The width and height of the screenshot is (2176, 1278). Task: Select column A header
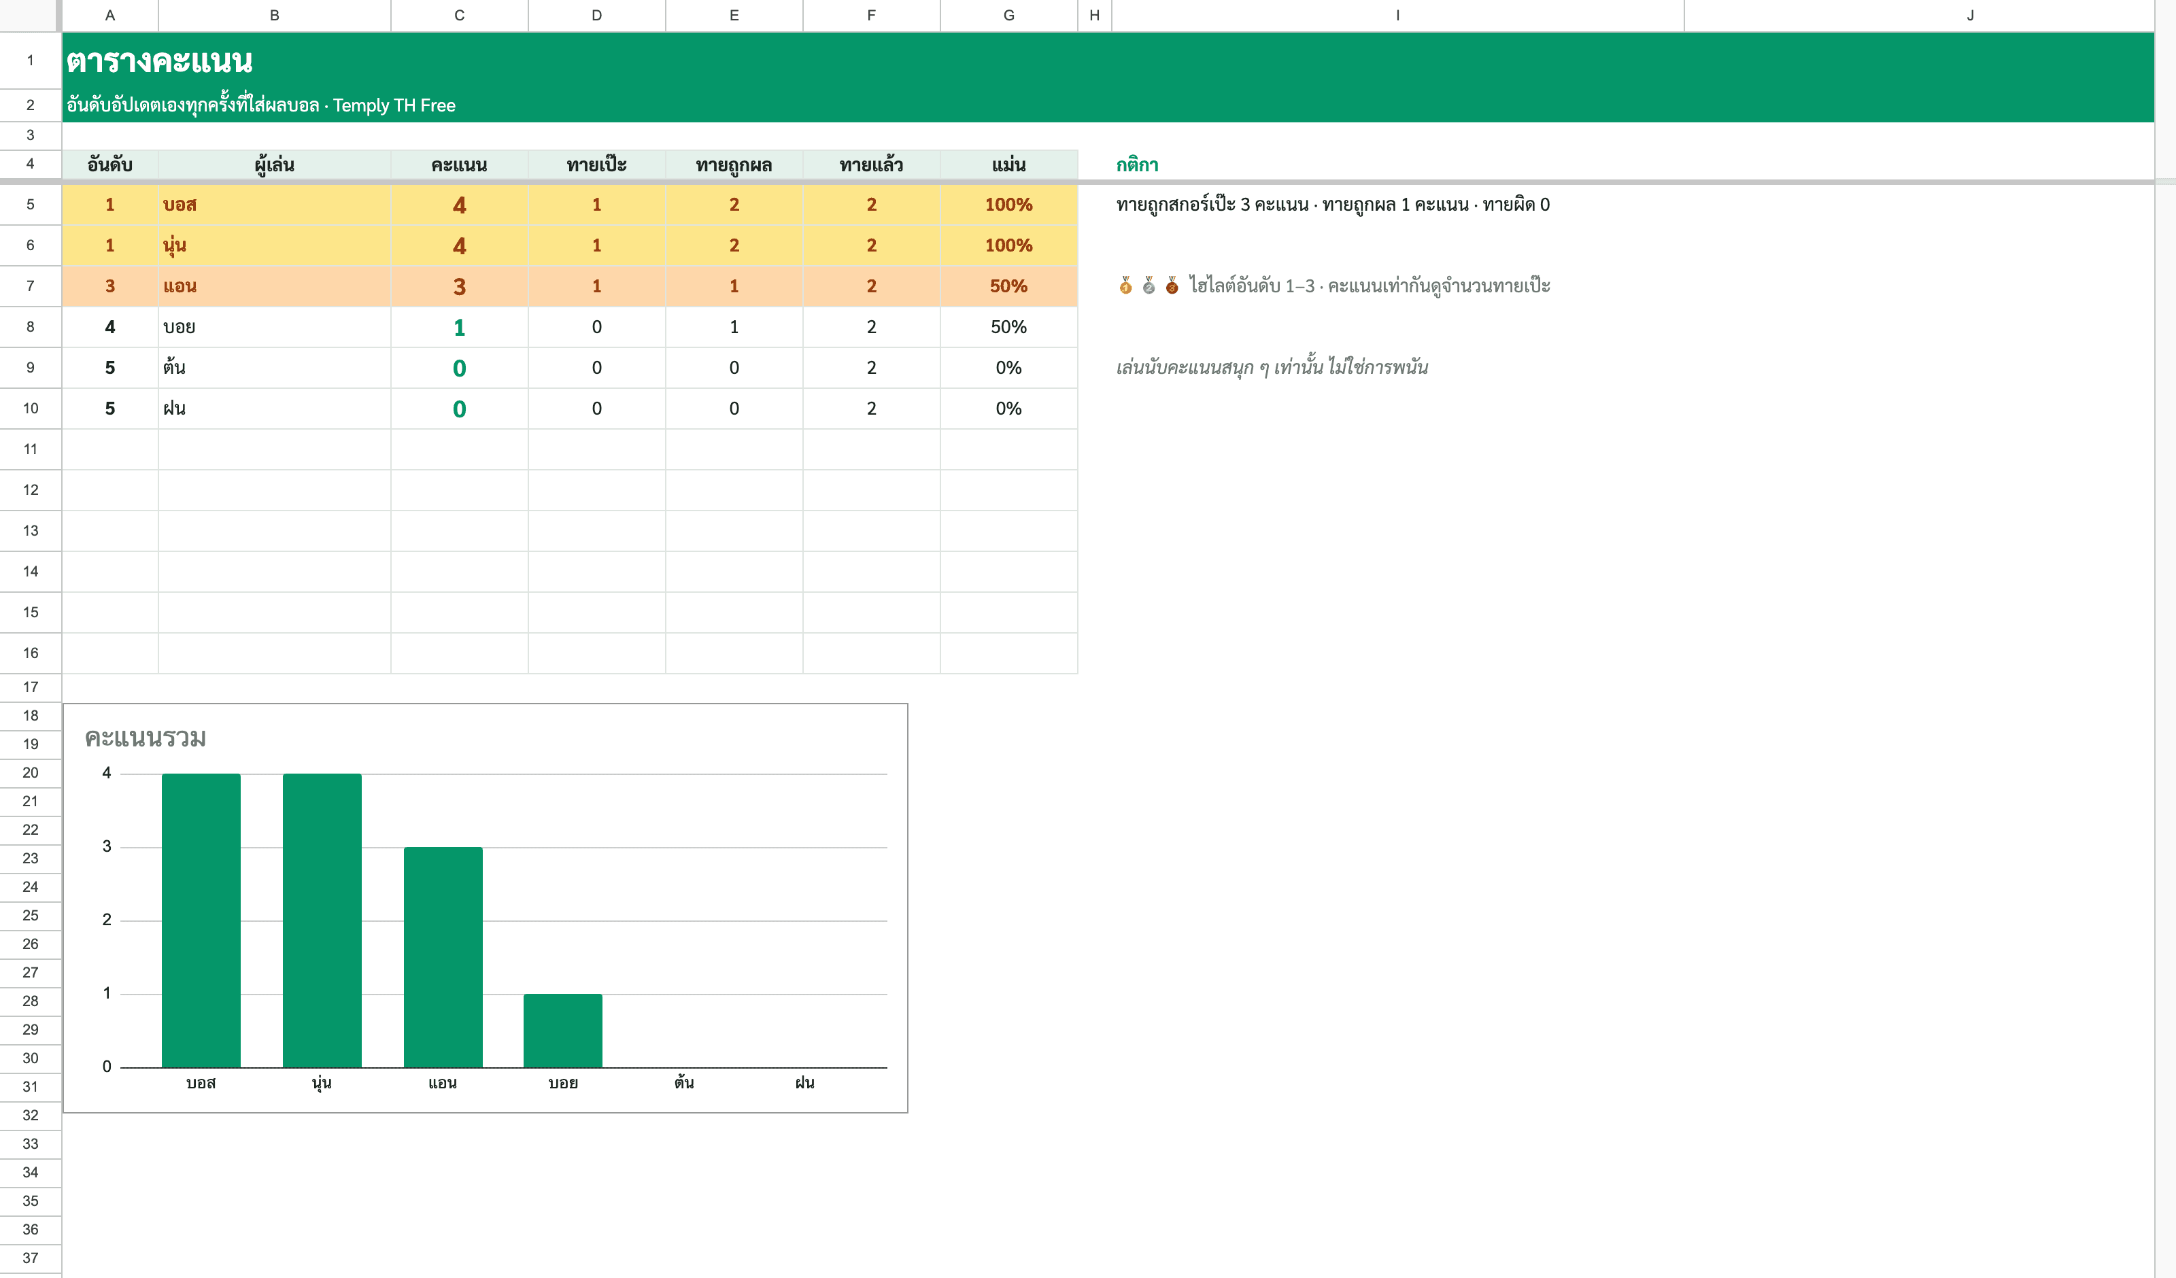(x=109, y=16)
